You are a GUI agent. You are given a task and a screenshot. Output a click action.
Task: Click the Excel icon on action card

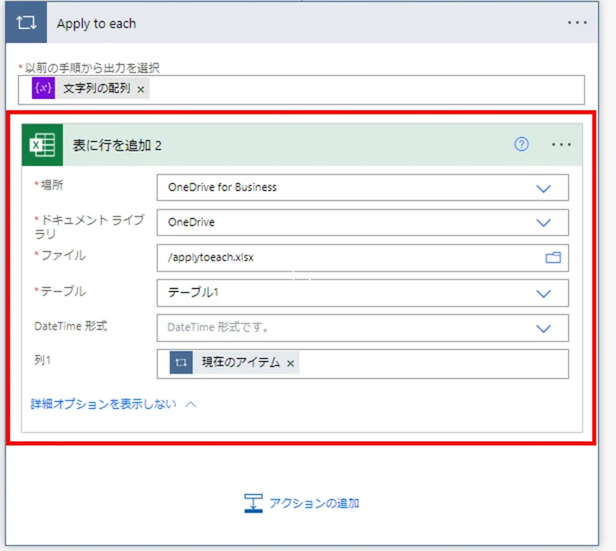[42, 145]
